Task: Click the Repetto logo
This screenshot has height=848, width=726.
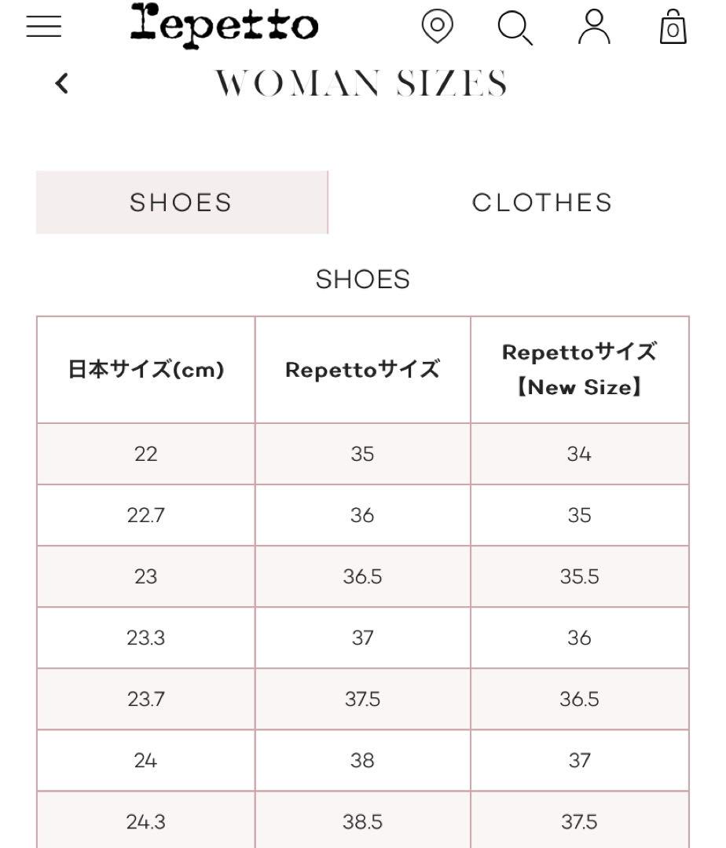Action: [224, 25]
